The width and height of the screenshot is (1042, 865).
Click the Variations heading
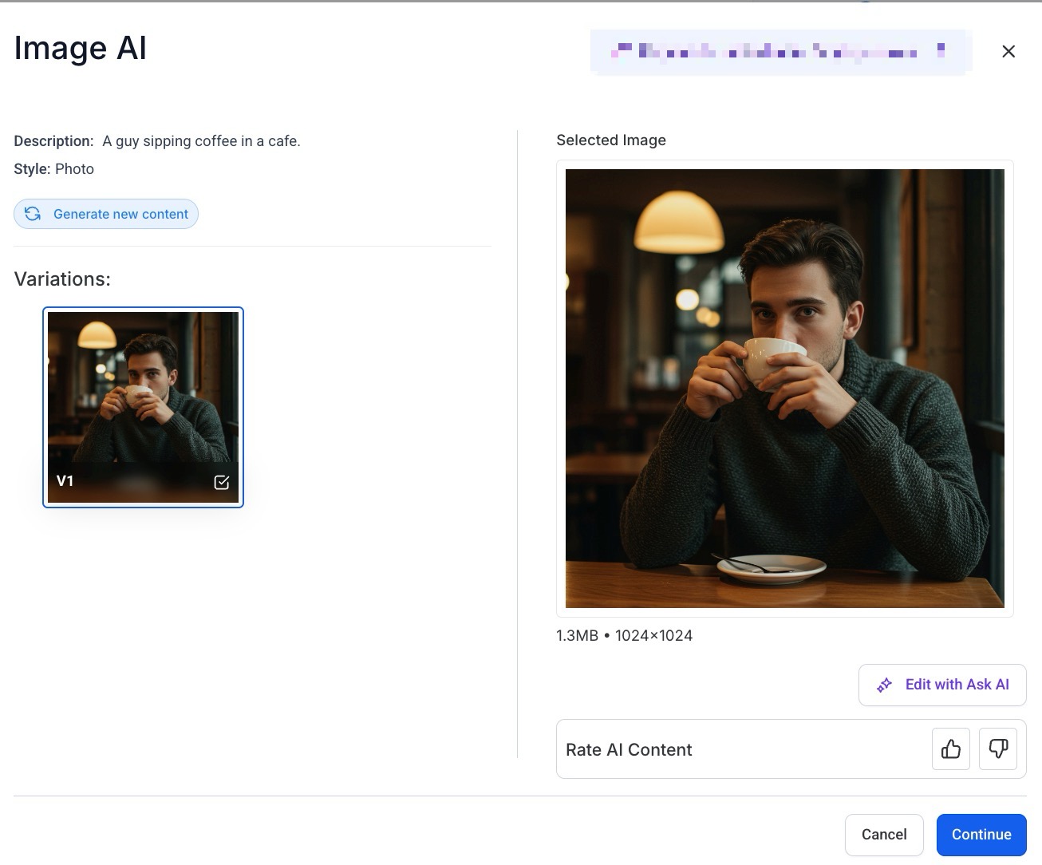(x=62, y=279)
